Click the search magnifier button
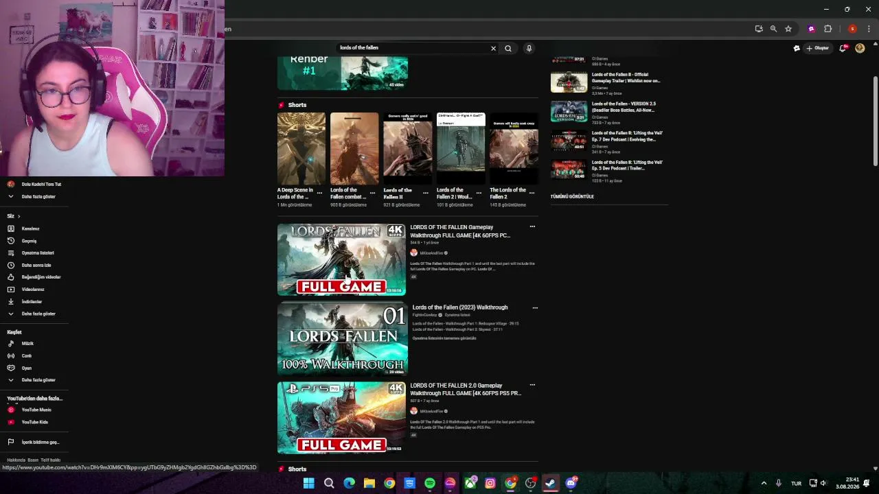Viewport: 879px width, 494px height. 508,48
